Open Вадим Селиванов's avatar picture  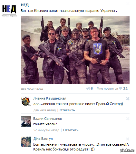(26, 121)
